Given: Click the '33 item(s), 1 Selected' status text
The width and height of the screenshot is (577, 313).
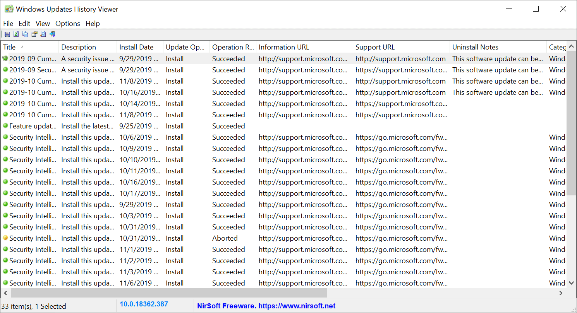Looking at the screenshot, I should (34, 306).
